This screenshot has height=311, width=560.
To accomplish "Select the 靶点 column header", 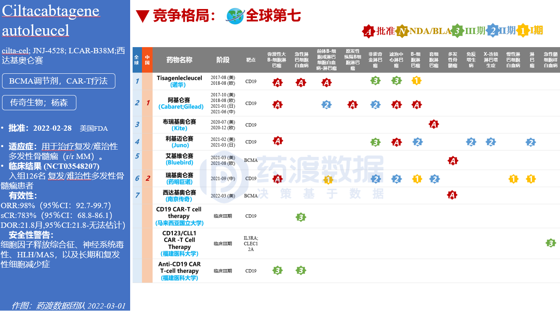I will tap(251, 60).
